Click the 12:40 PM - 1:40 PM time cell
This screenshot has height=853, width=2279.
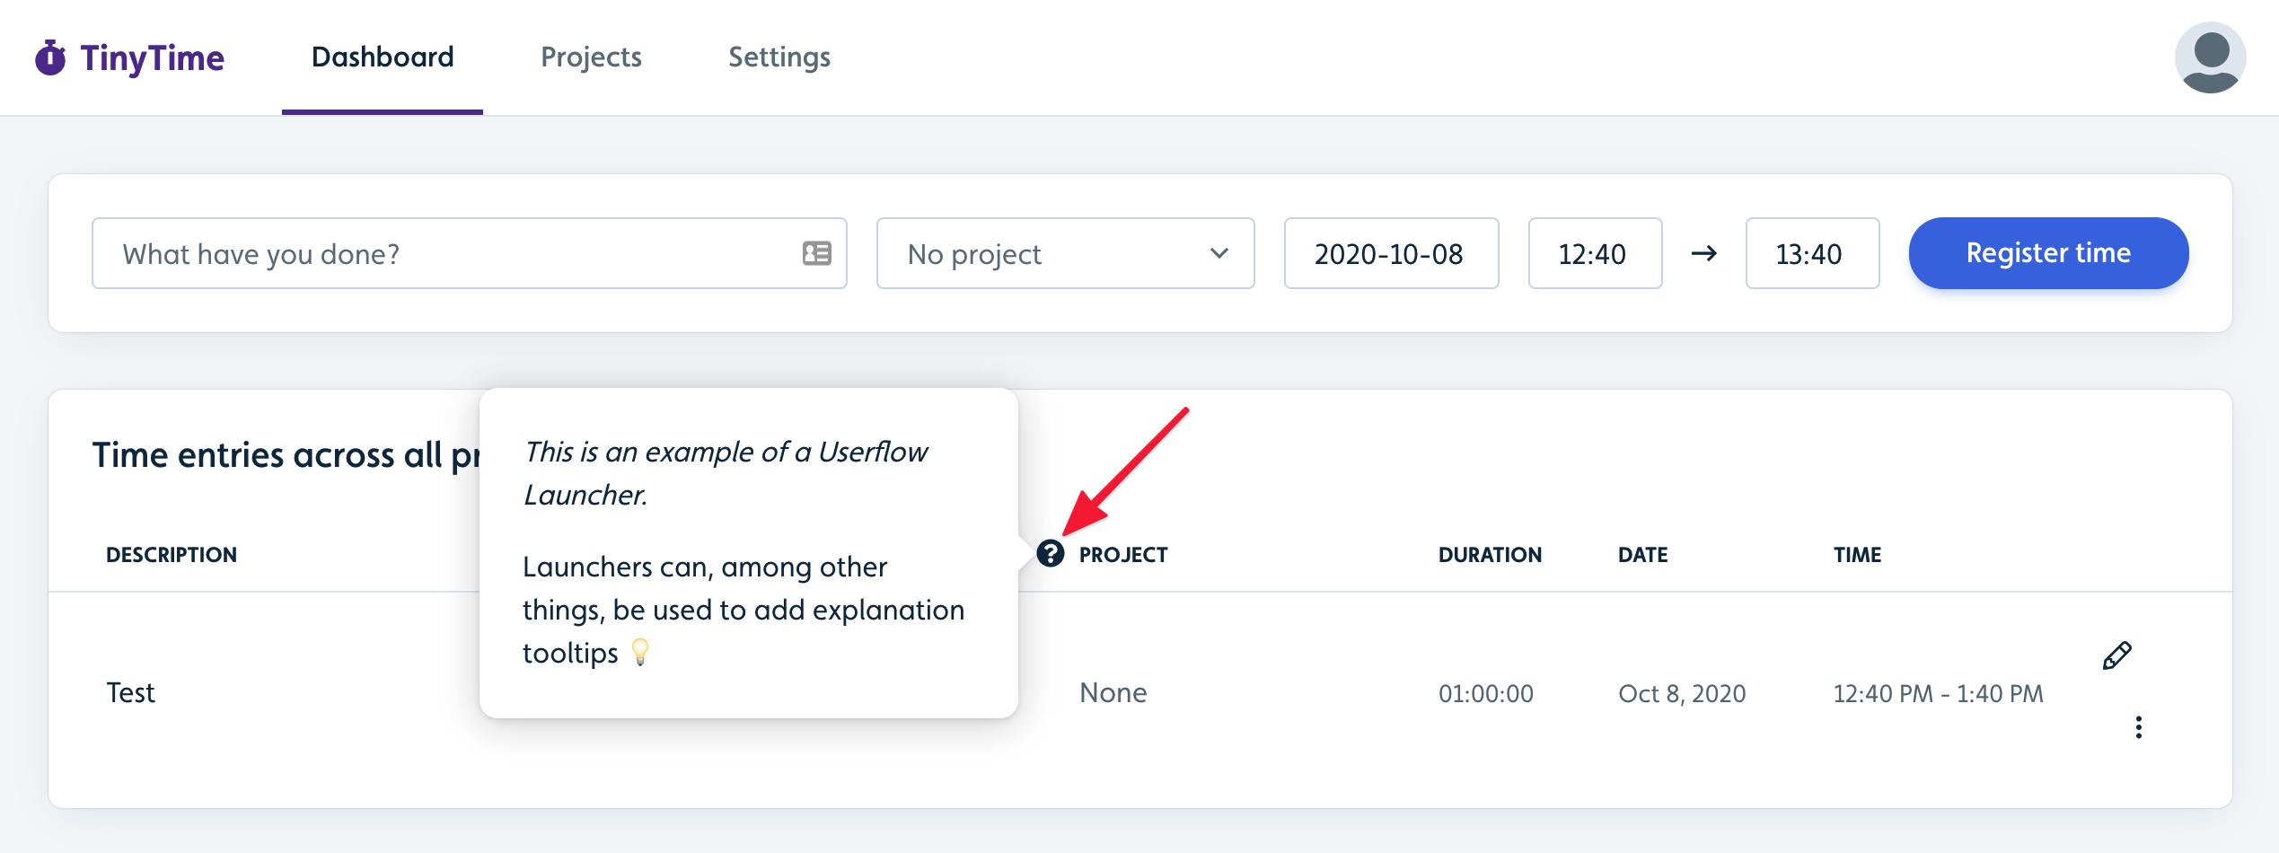click(1938, 693)
